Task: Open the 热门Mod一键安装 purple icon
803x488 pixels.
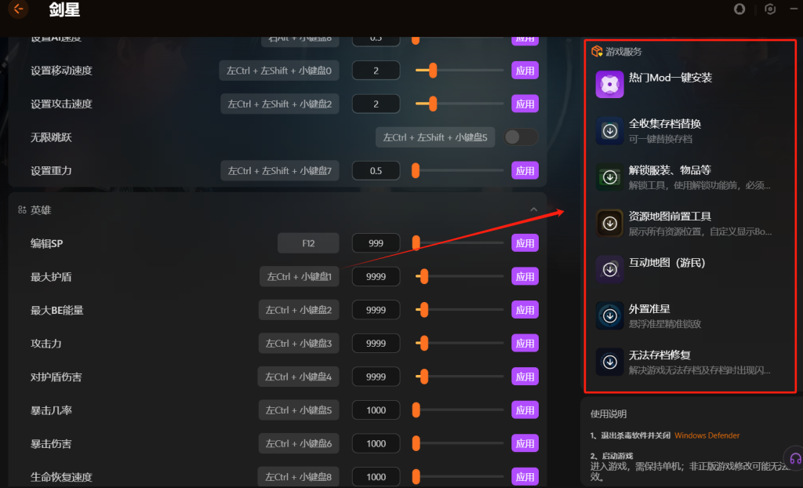Action: pos(609,84)
